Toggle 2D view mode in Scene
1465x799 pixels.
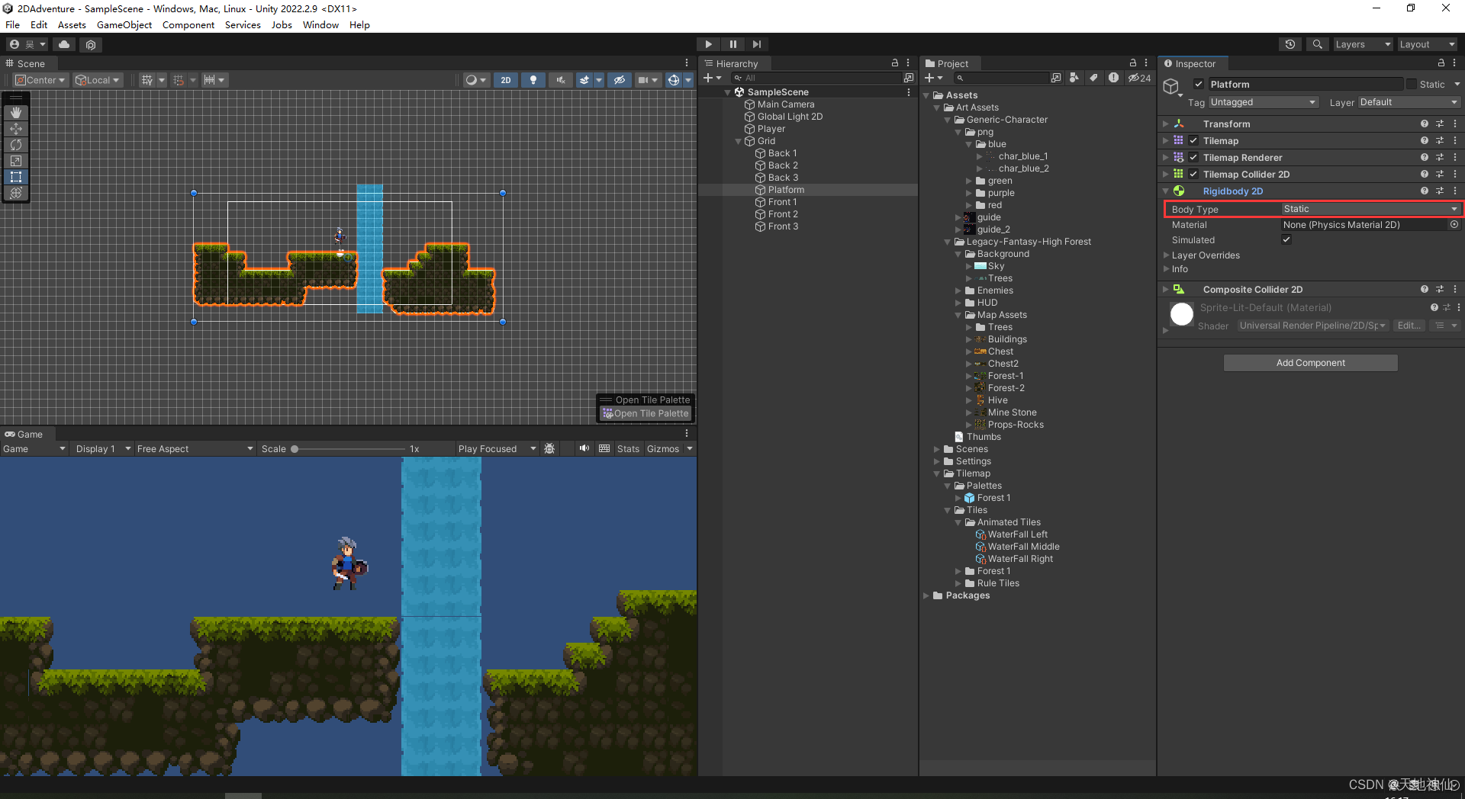pos(505,80)
